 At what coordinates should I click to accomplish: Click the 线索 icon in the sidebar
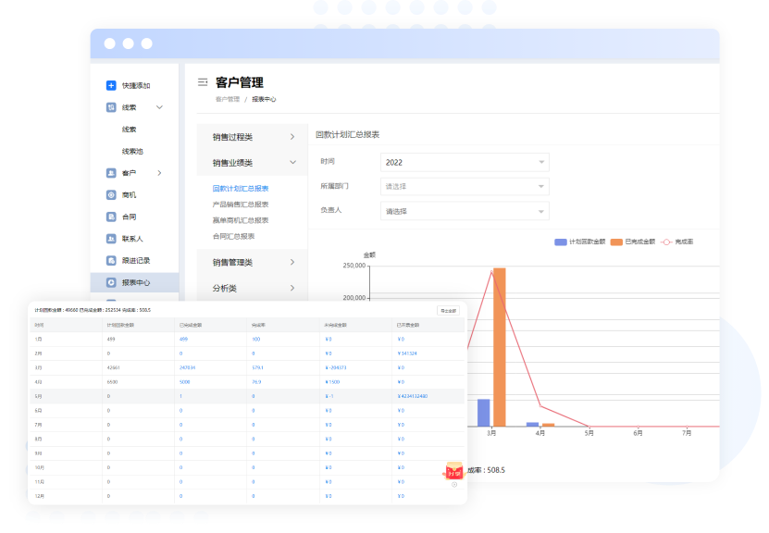pos(111,107)
